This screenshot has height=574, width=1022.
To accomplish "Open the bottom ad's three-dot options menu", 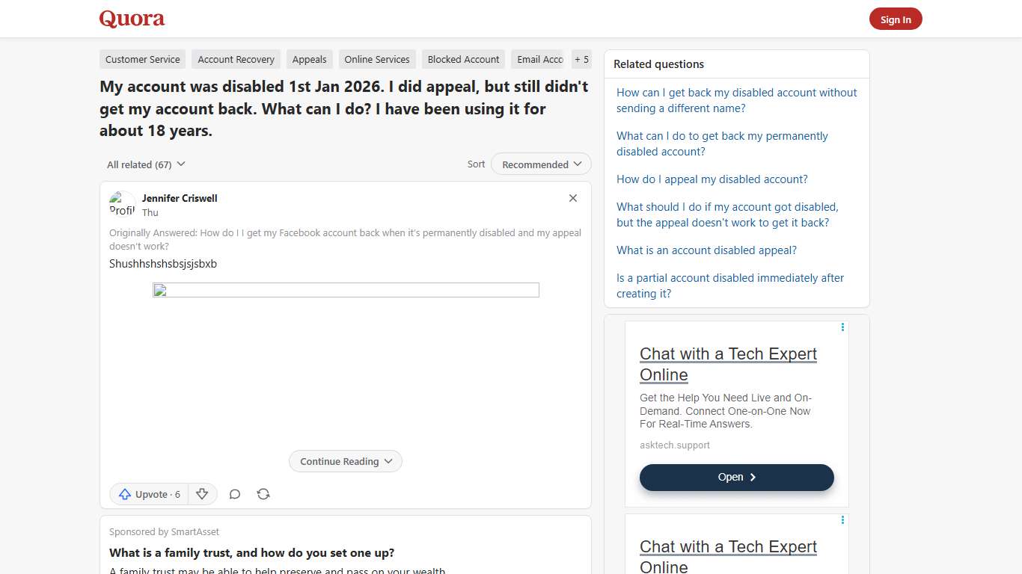I will [x=842, y=519].
